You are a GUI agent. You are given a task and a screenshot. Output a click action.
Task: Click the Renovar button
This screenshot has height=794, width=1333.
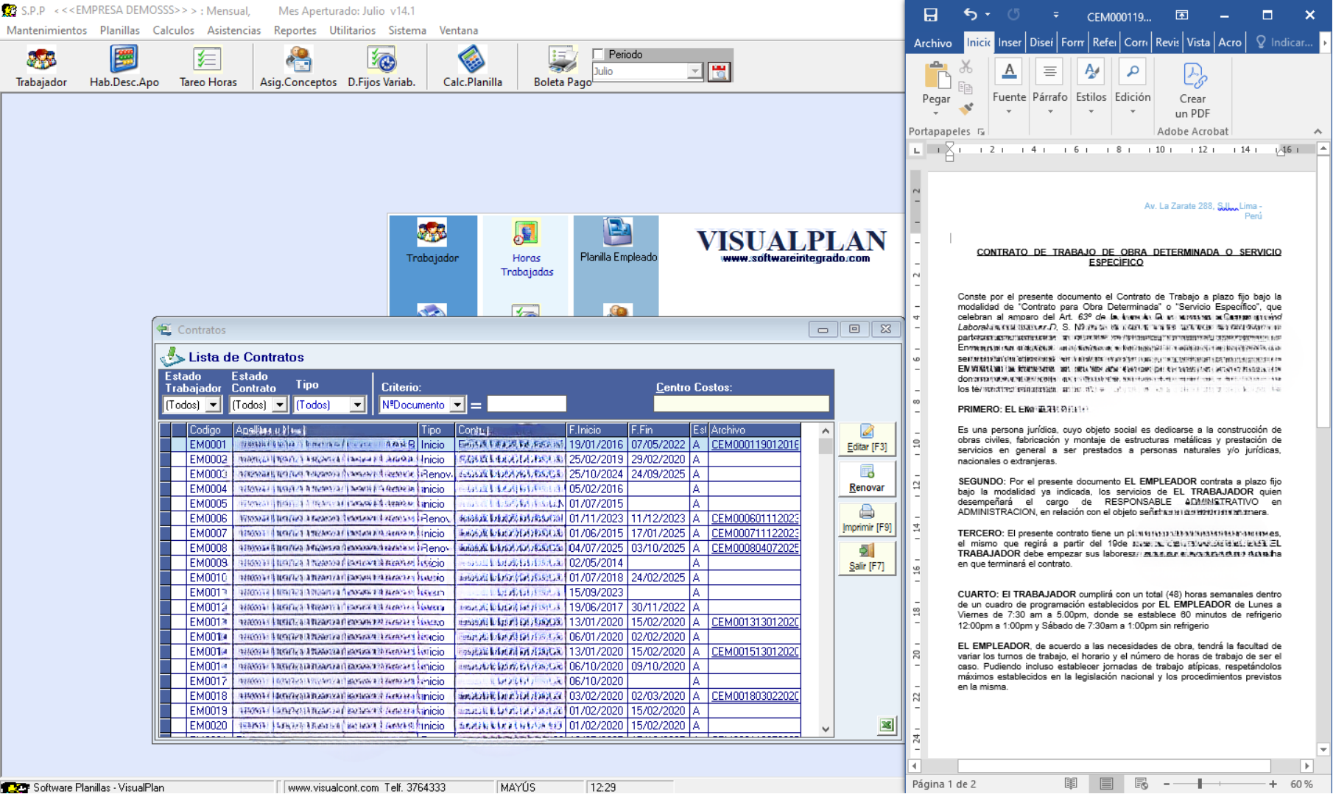click(867, 478)
